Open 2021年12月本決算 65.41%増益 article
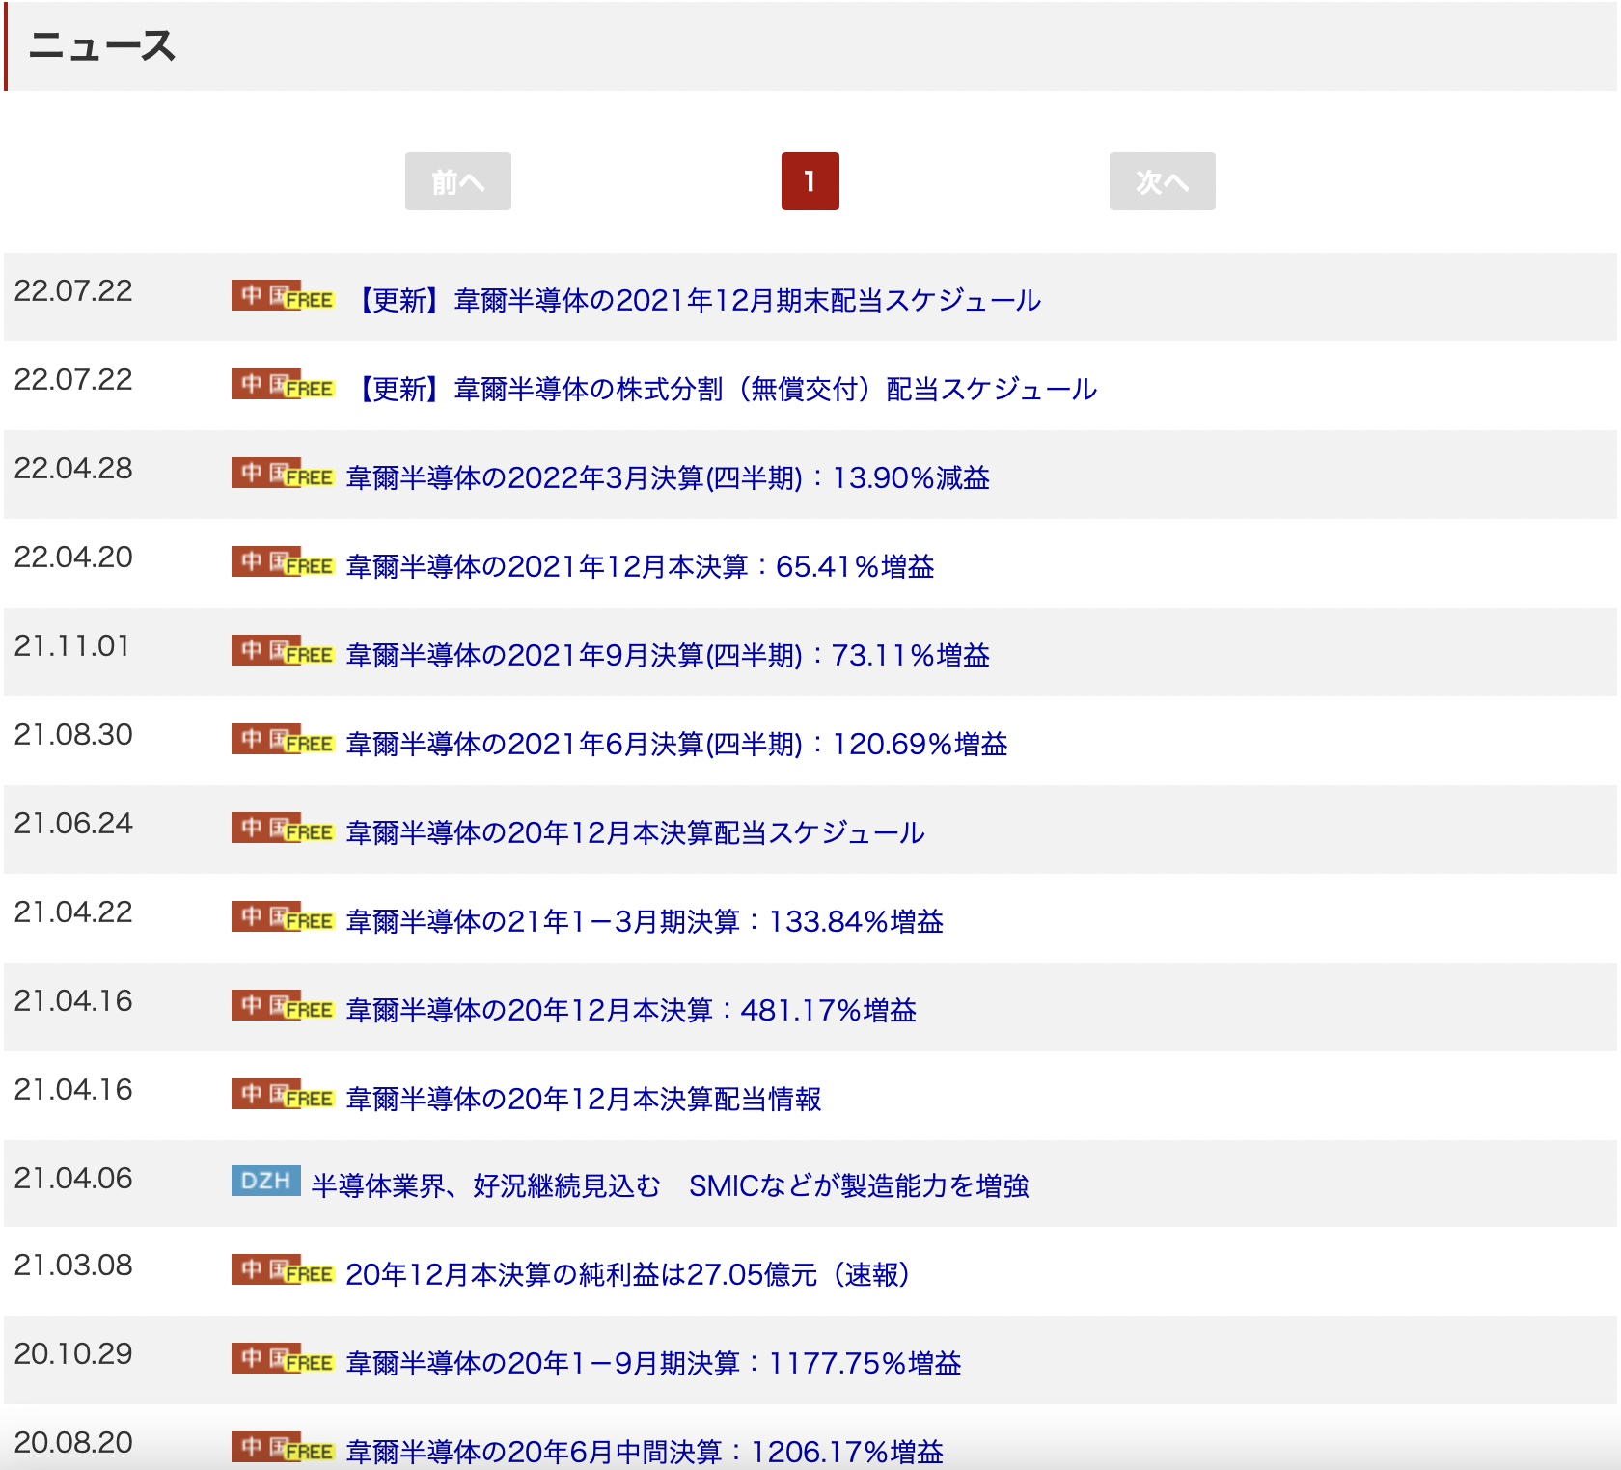This screenshot has width=1621, height=1470. (x=640, y=566)
